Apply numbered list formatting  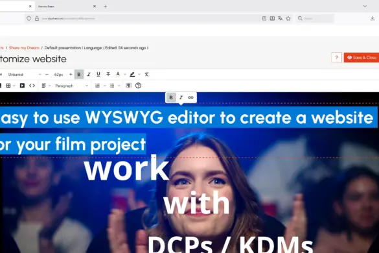pyautogui.click(x=97, y=86)
